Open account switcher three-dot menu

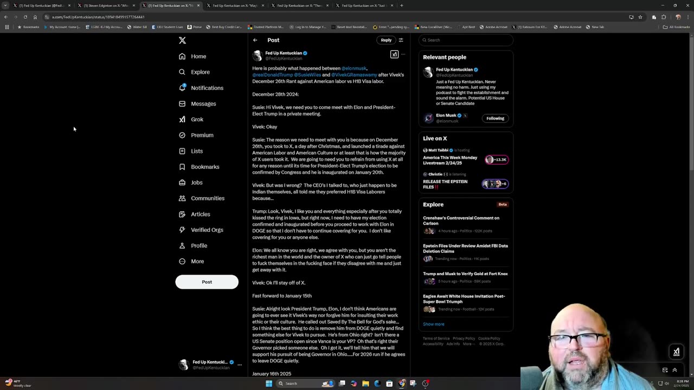tap(239, 365)
